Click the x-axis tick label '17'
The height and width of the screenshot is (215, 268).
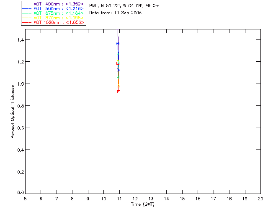214,199
